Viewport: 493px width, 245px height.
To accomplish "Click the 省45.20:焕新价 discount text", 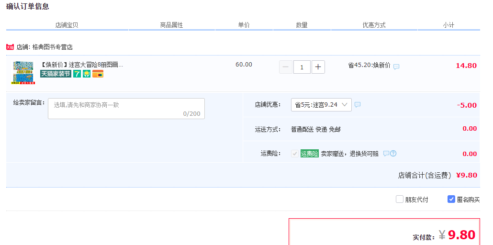I will click(369, 66).
